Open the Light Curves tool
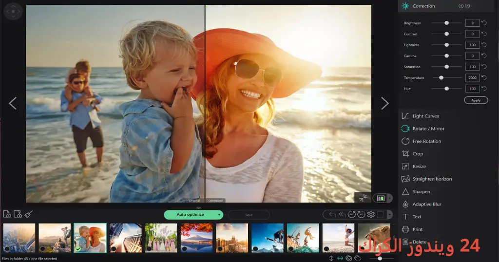 coord(420,116)
